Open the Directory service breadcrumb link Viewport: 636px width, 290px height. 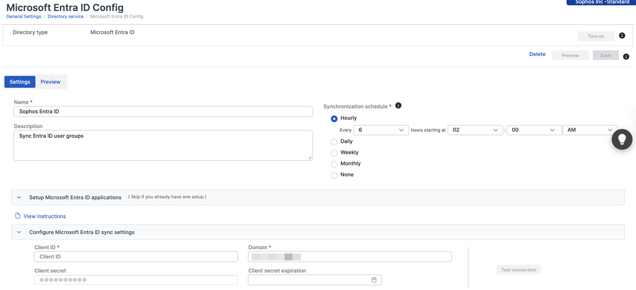pos(65,16)
